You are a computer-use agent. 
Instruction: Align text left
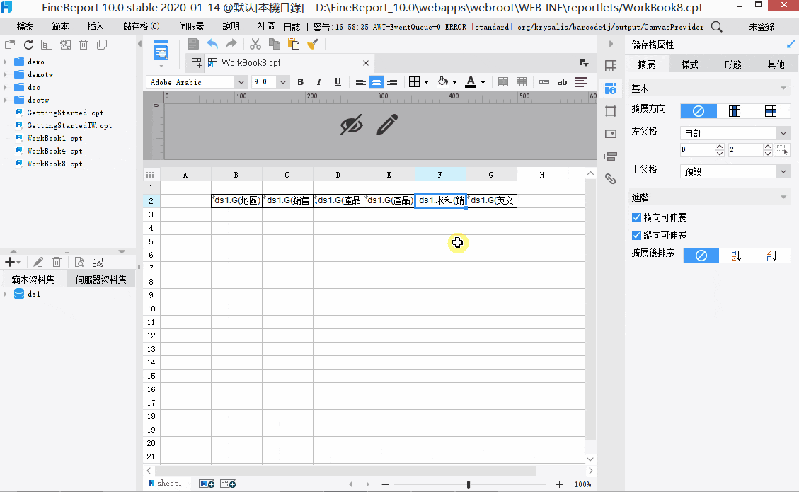(x=360, y=82)
